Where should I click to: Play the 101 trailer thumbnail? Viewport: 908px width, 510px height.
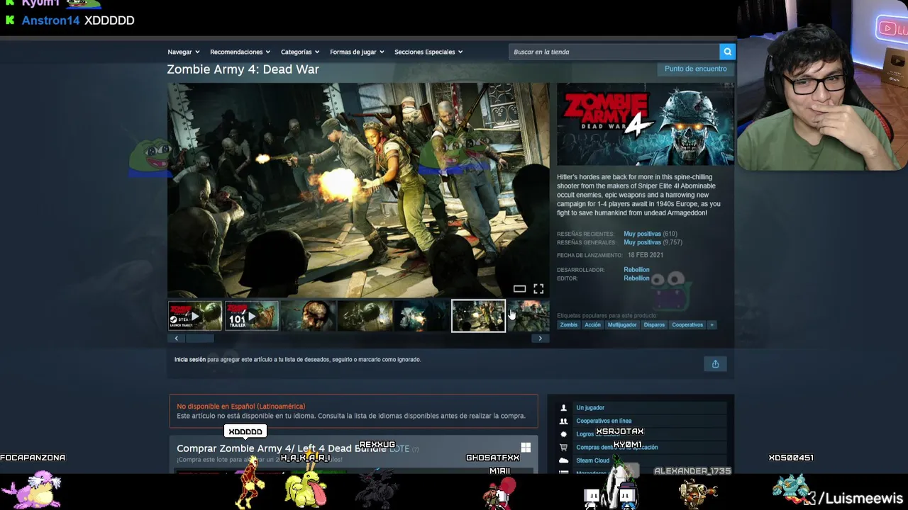point(252,316)
